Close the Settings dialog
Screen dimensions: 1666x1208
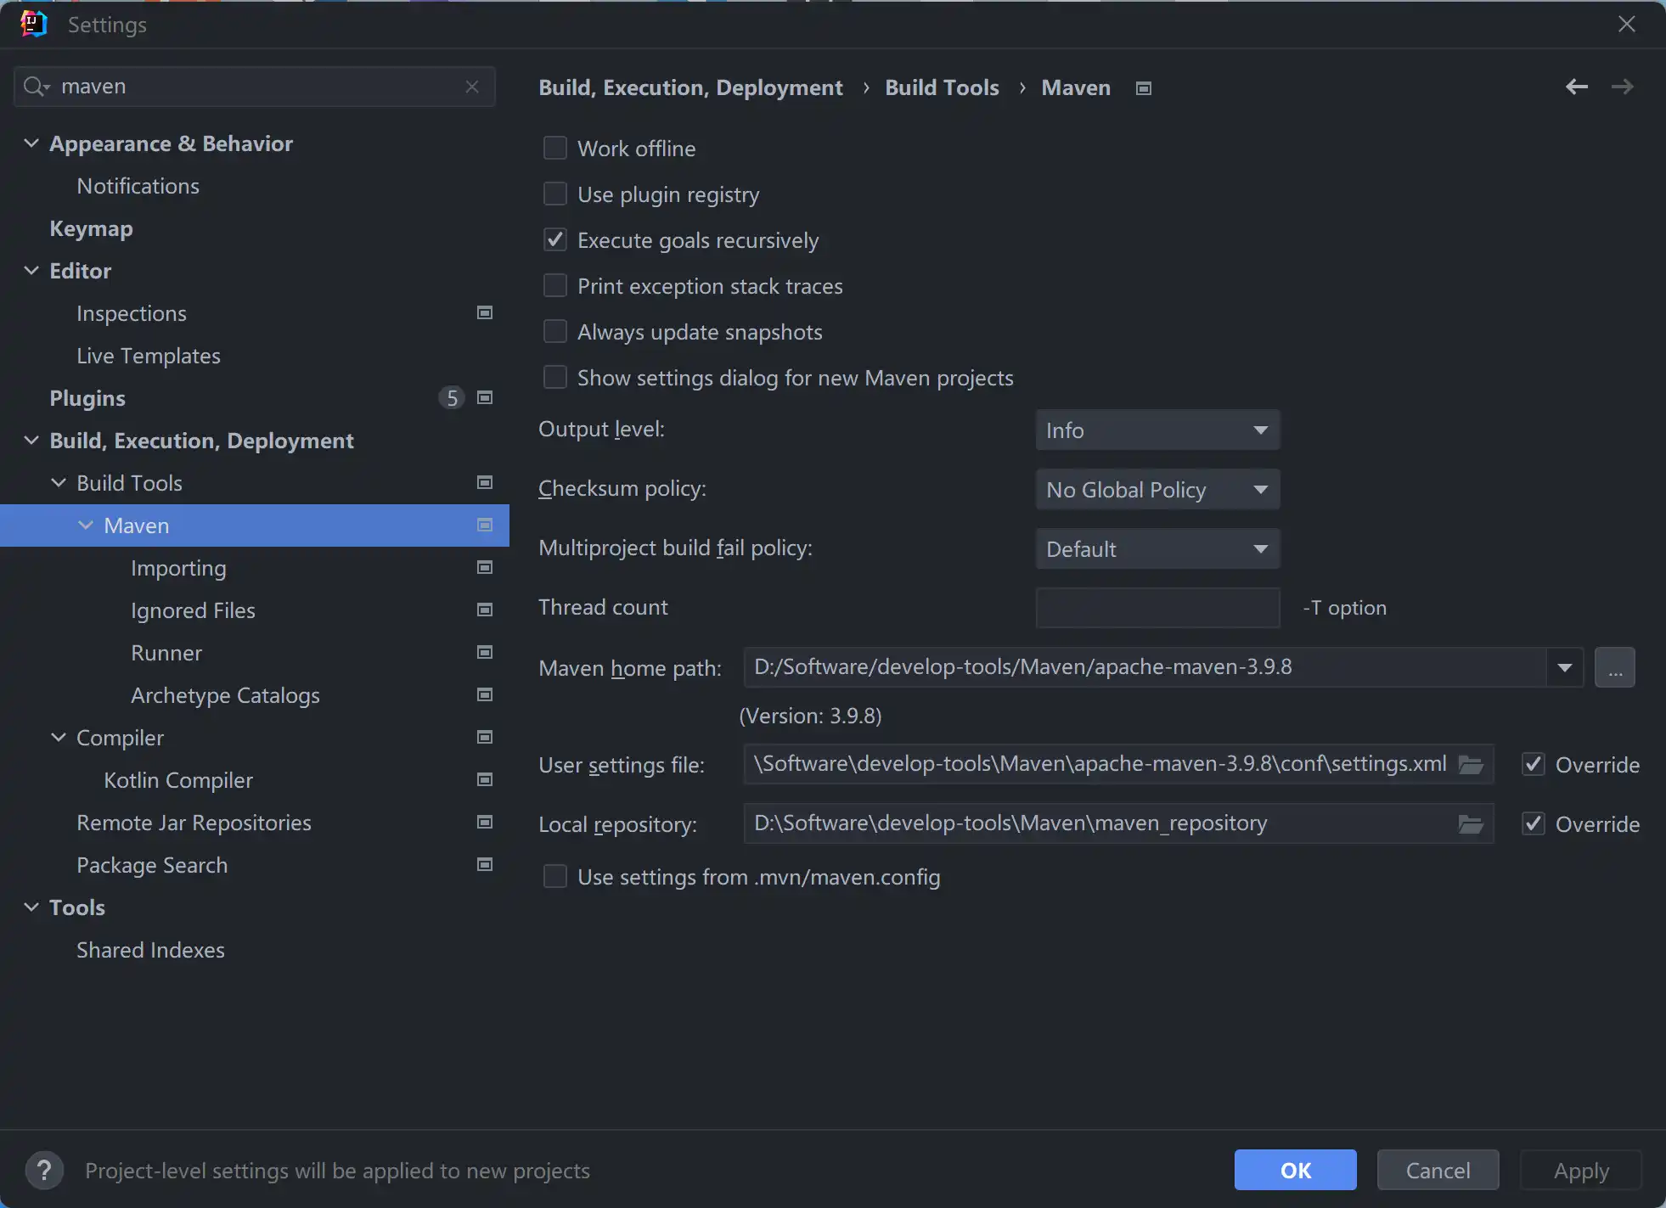1626,24
